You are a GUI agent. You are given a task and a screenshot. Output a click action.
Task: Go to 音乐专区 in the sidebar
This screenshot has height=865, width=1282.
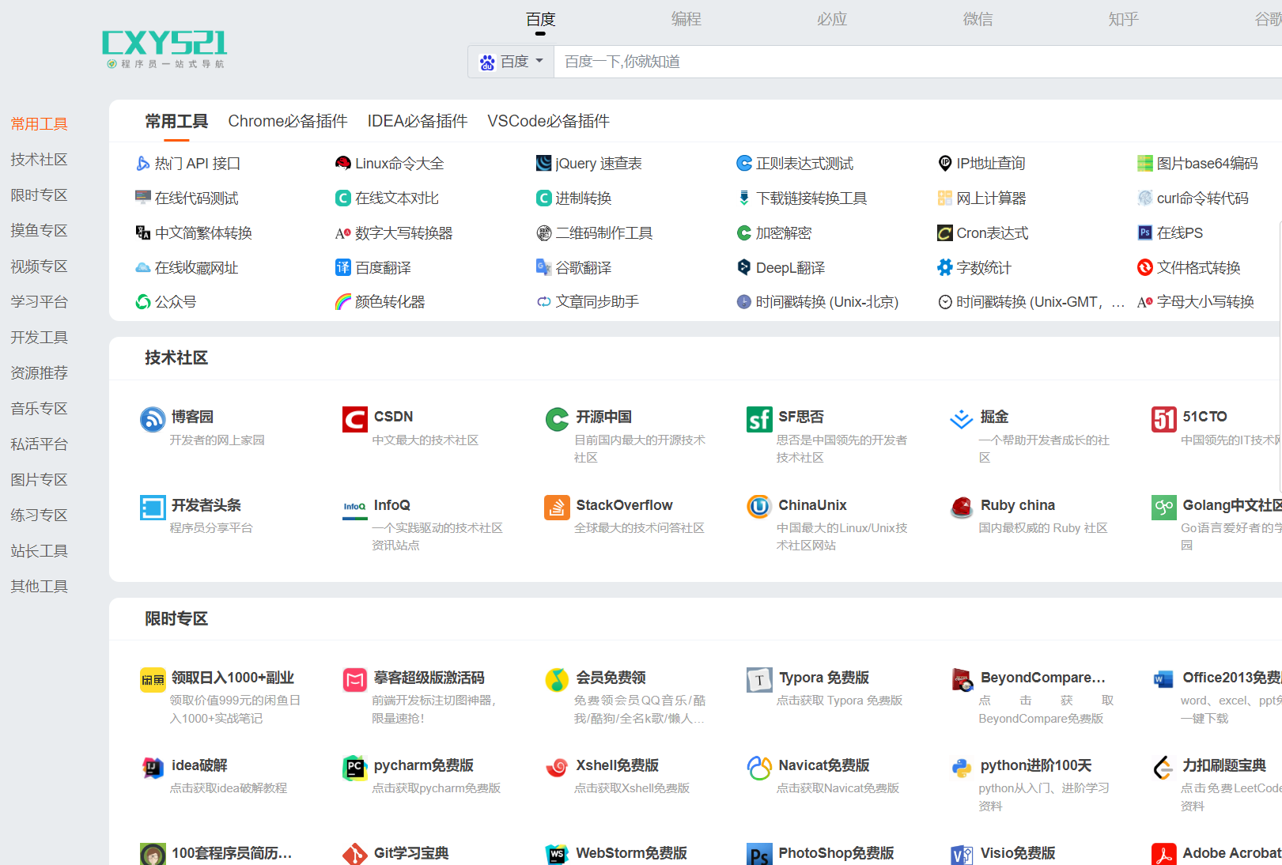tap(39, 409)
